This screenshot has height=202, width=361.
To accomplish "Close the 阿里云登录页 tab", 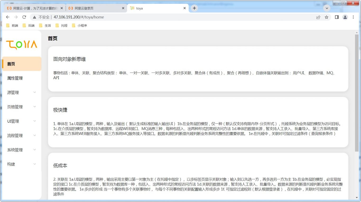I will click(123, 8).
